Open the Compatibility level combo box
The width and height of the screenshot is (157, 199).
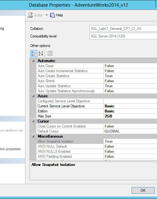pos(123,36)
